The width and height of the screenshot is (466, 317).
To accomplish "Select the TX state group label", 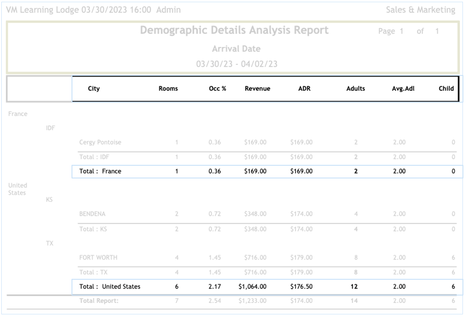I will (x=50, y=243).
